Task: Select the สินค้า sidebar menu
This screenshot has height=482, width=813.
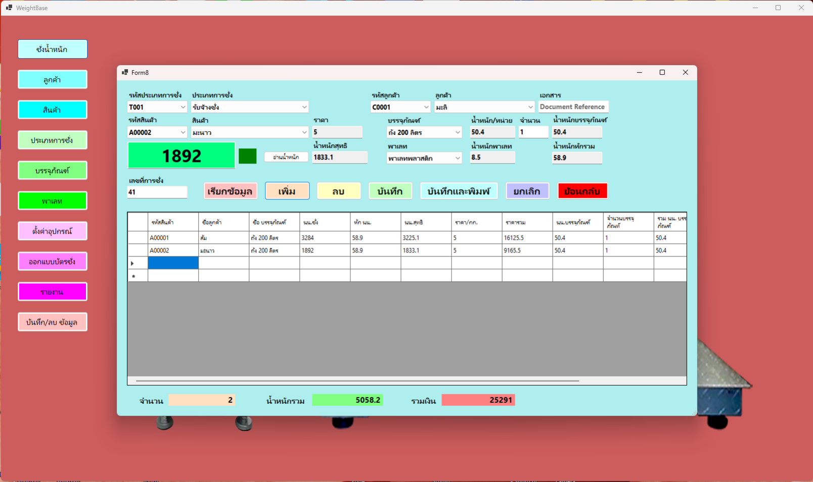Action: coord(53,110)
